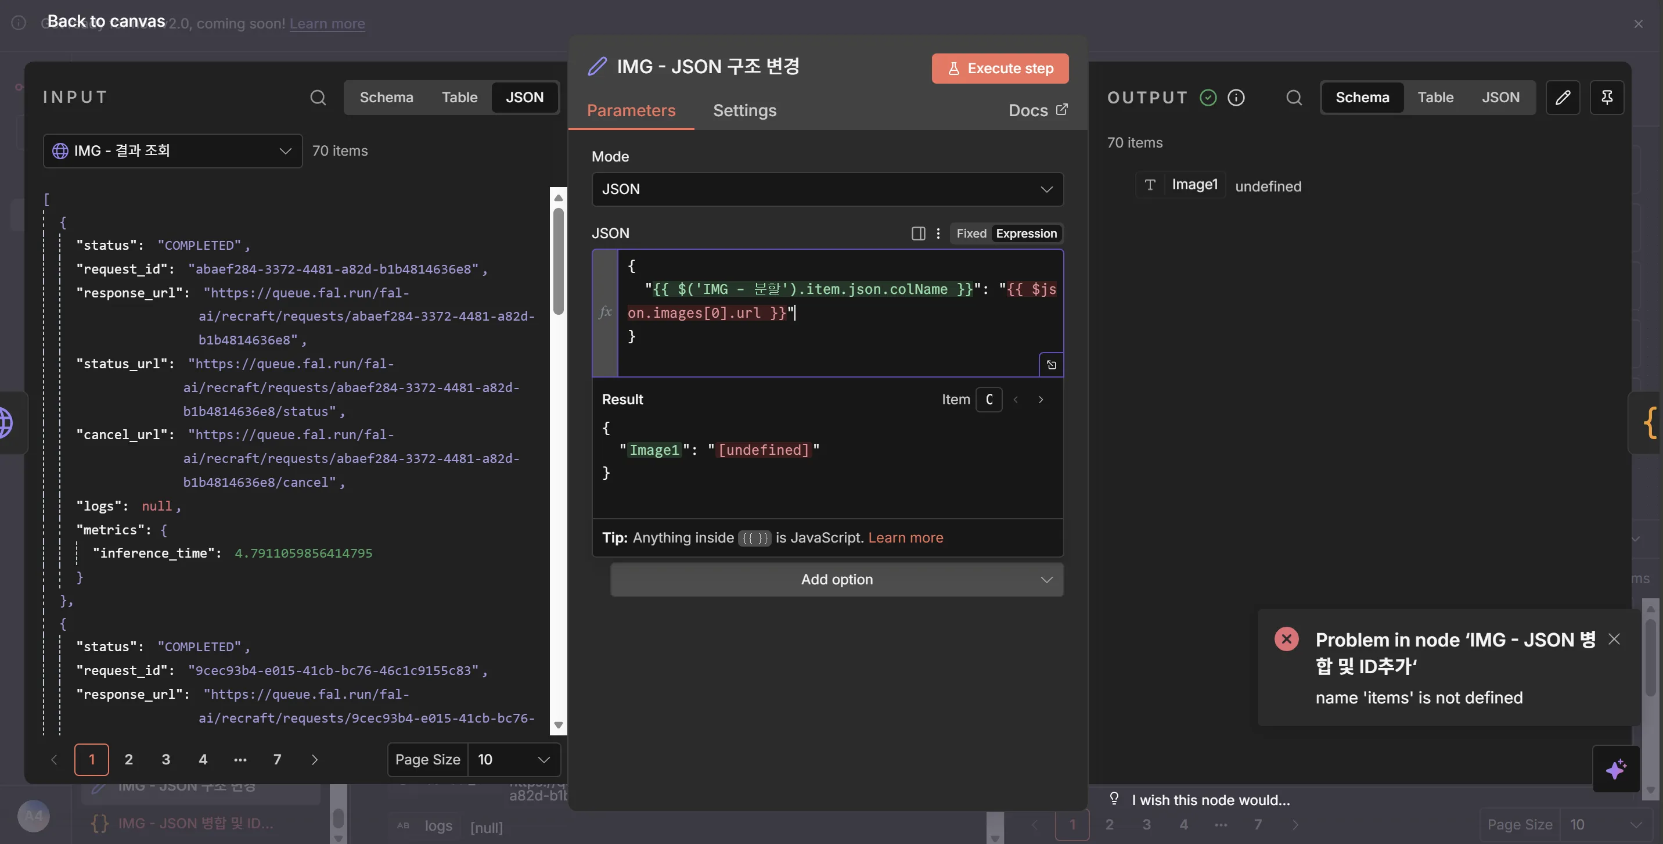
Task: Pin the output data icon
Action: tap(1607, 98)
